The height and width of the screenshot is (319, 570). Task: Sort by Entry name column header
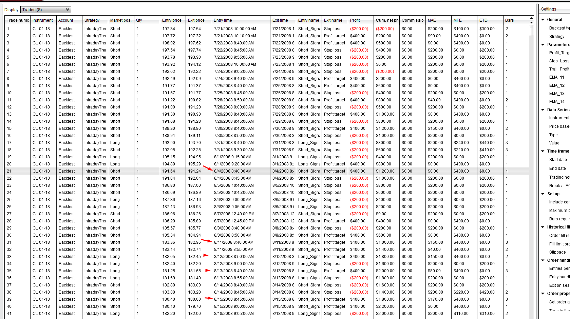[x=309, y=20]
